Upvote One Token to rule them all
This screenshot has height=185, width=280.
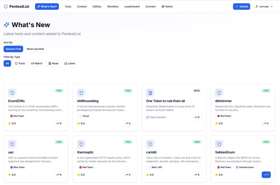click(197, 117)
